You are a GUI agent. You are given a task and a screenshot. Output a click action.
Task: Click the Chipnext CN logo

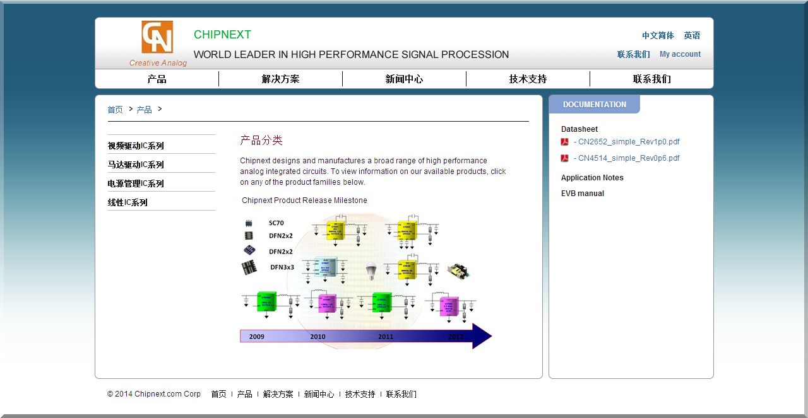[x=157, y=37]
